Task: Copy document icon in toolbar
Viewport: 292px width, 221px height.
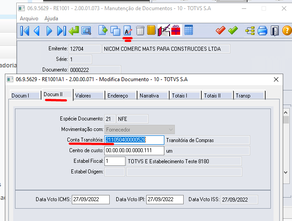Action: (x=115, y=31)
